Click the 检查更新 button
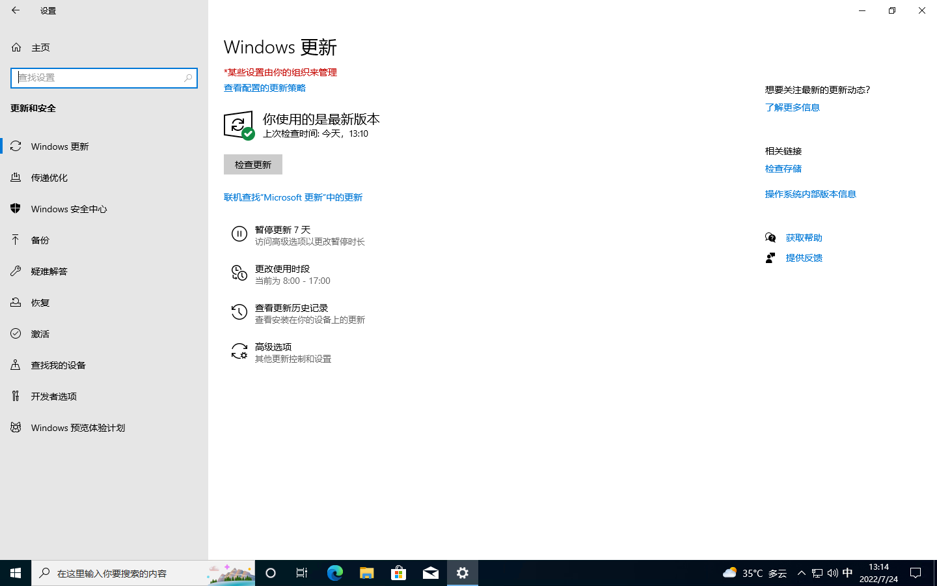Image resolution: width=937 pixels, height=586 pixels. pos(253,165)
